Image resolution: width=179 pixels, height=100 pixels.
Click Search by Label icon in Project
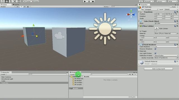[x=133, y=74]
